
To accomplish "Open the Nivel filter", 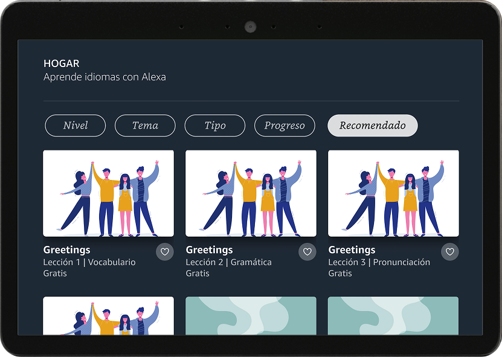I will pyautogui.click(x=76, y=126).
